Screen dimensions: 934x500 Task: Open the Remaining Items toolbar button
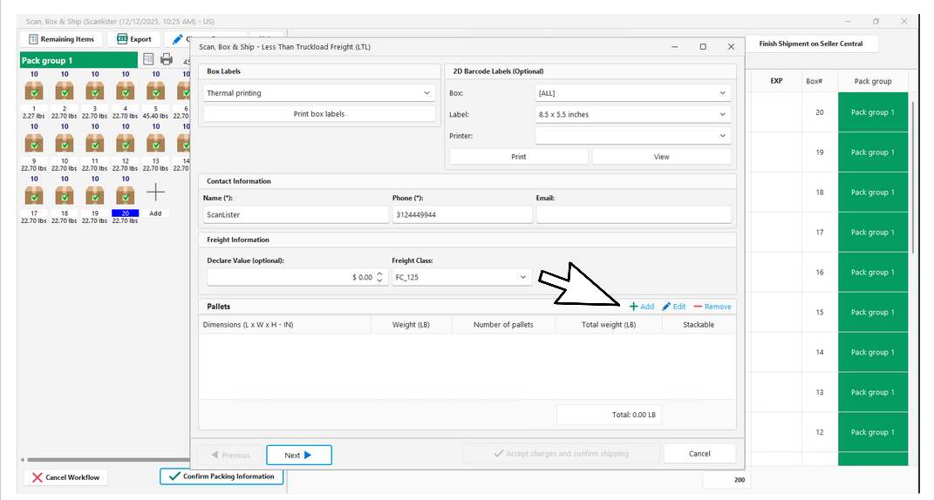pyautogui.click(x=61, y=39)
